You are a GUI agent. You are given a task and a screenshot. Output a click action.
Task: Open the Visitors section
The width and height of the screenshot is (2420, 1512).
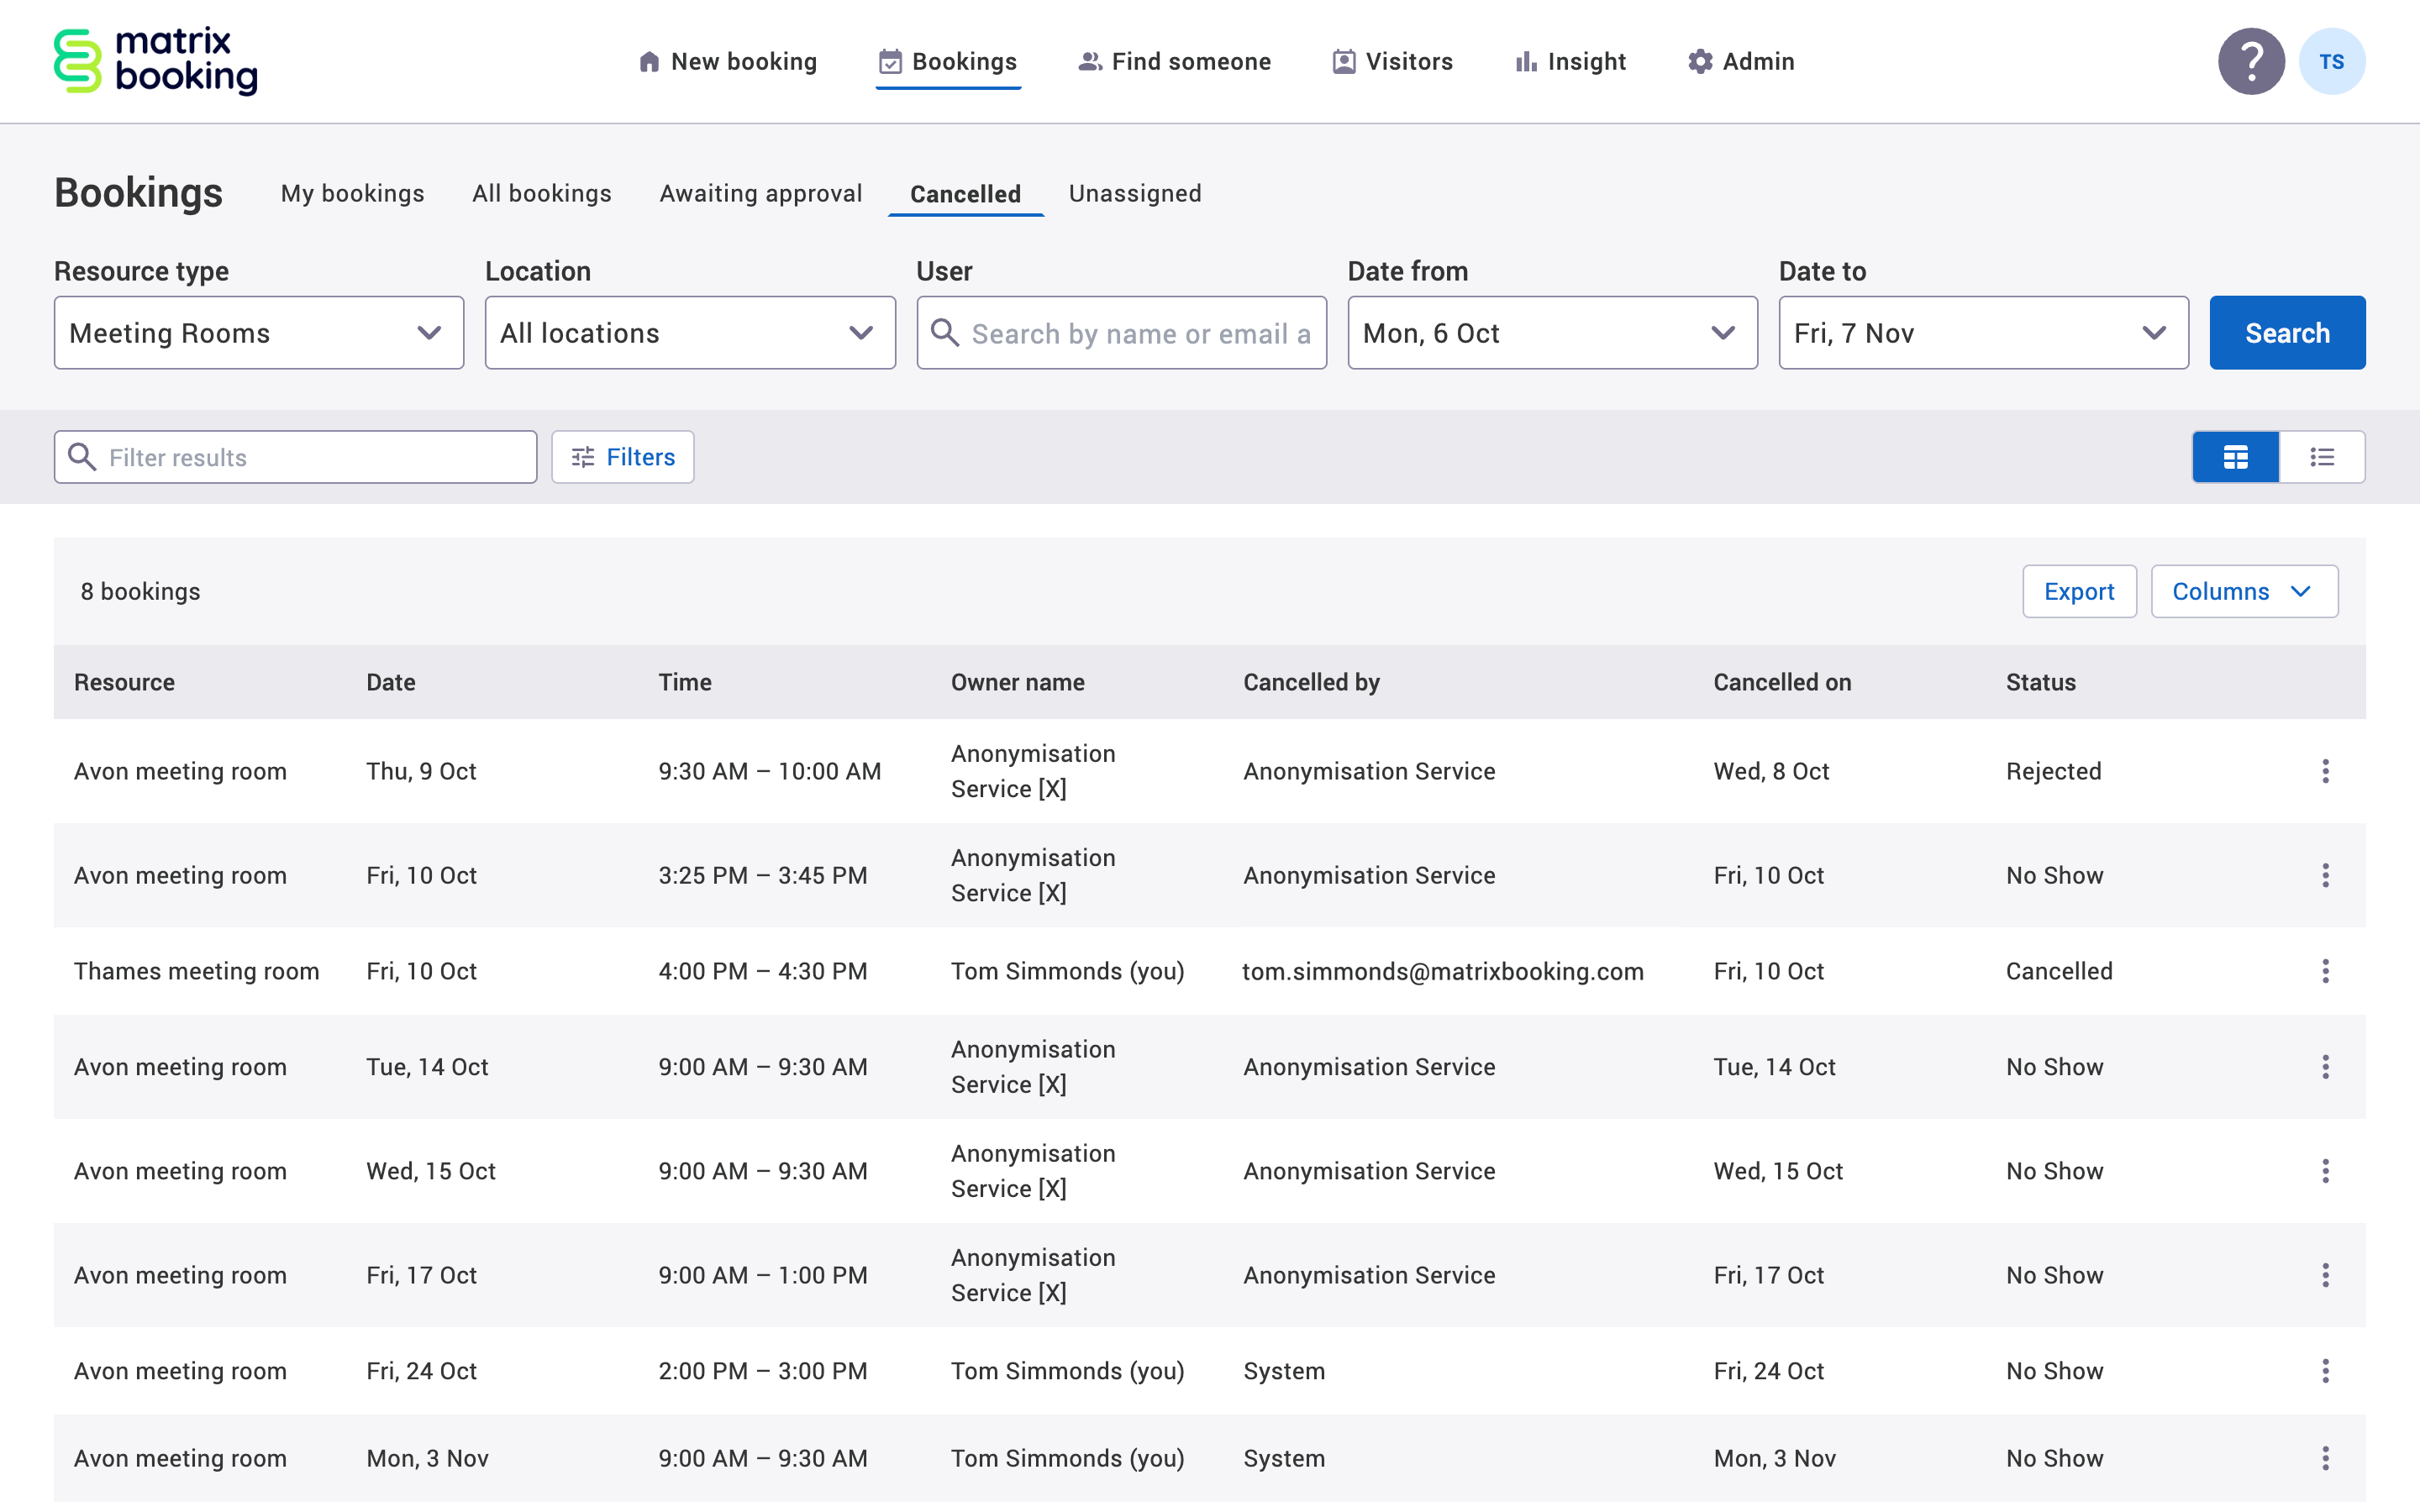point(1392,61)
